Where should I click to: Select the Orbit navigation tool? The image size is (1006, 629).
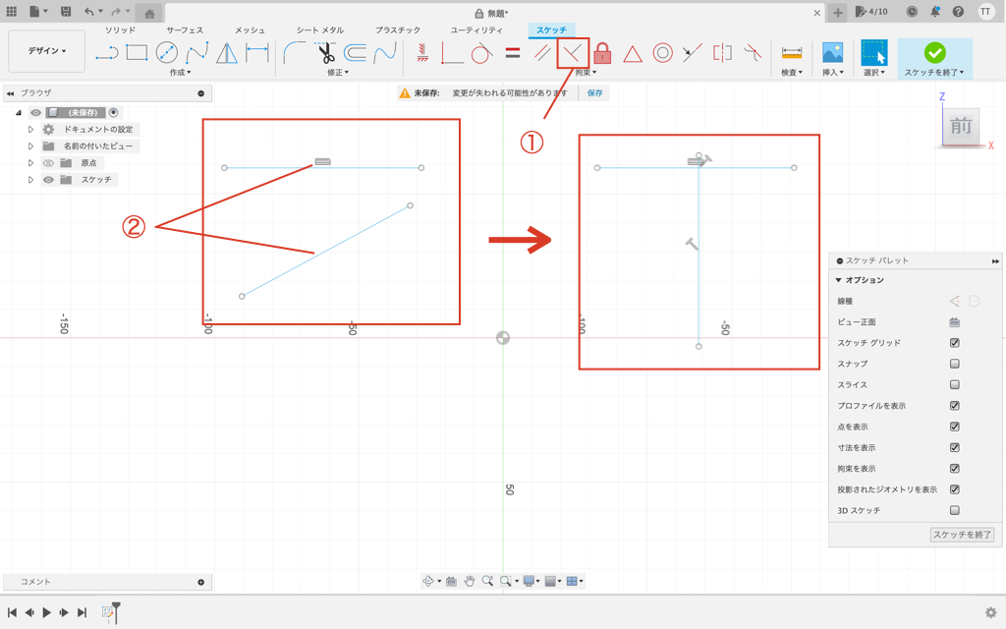[428, 581]
